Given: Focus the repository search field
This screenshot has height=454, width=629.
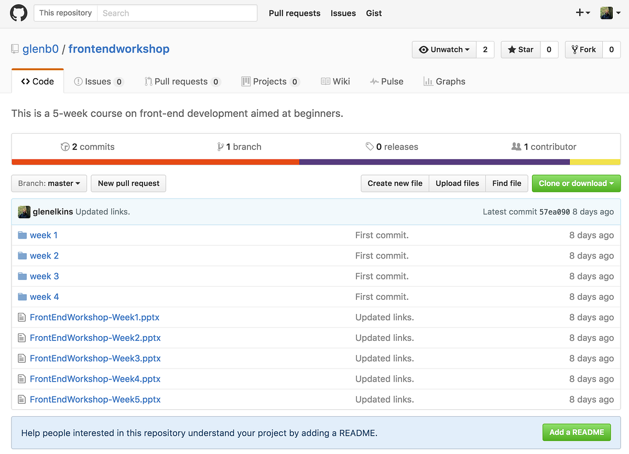Looking at the screenshot, I should [x=177, y=13].
